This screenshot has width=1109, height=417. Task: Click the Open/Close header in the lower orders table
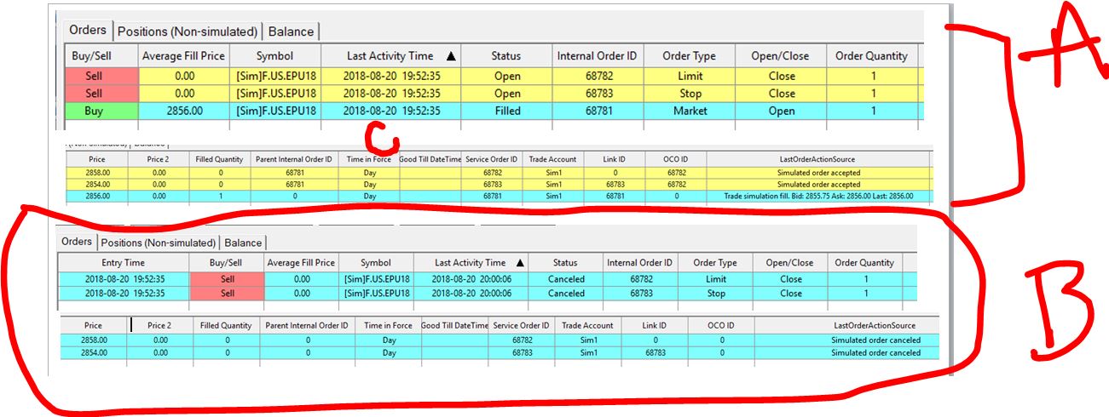click(791, 263)
